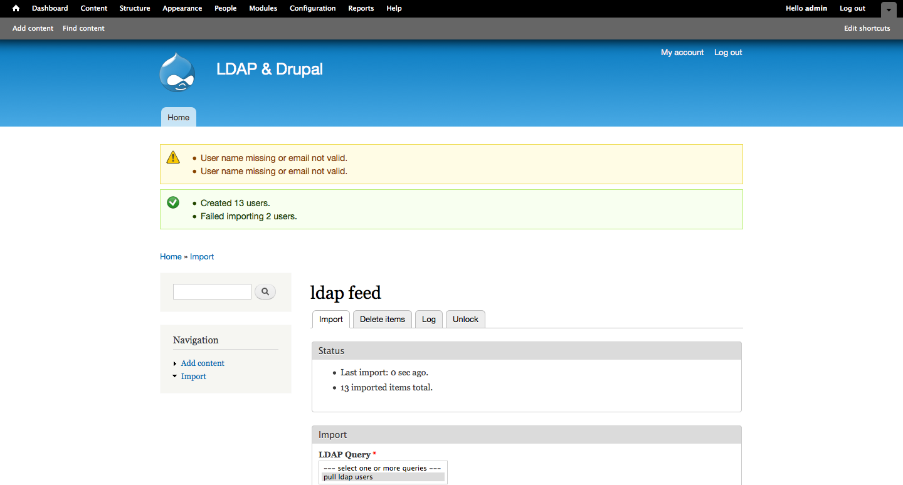Click 'Created 13 users.' message
The width and height of the screenshot is (903, 485).
coord(235,203)
